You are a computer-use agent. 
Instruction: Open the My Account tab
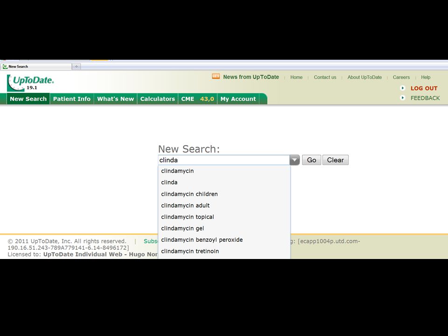pyautogui.click(x=238, y=99)
